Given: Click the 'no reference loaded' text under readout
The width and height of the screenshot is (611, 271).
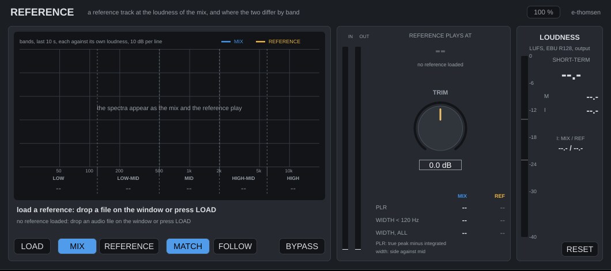Looking at the screenshot, I should tap(440, 65).
